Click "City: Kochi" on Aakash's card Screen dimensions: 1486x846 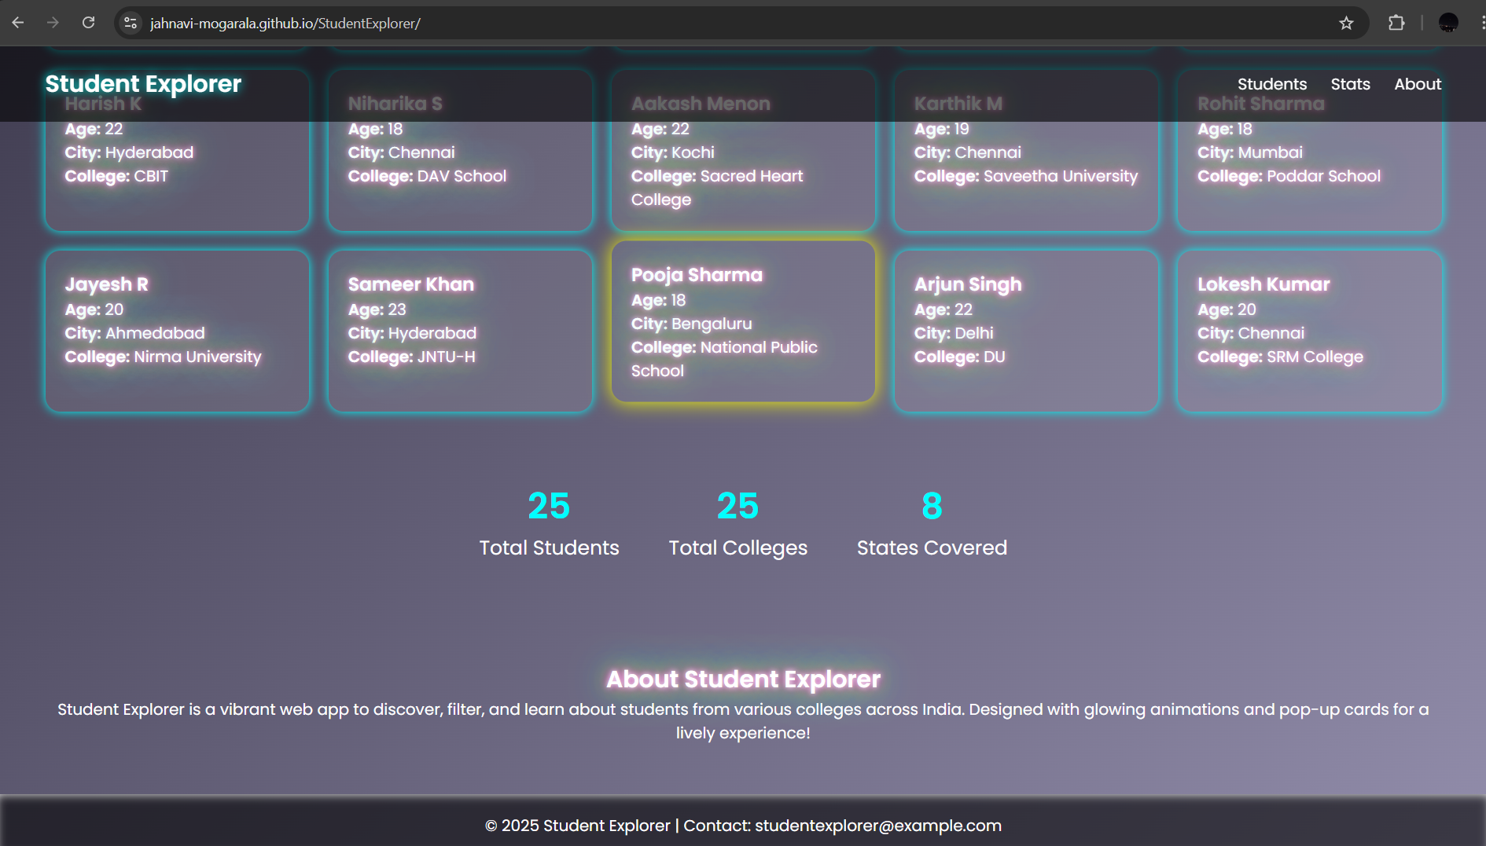pyautogui.click(x=673, y=152)
